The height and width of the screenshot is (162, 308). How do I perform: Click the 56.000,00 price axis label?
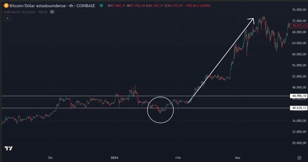[299, 65]
